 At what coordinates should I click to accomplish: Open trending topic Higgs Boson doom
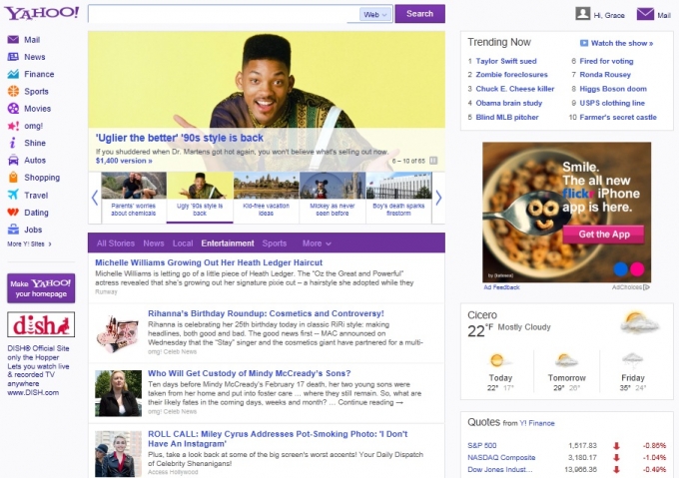(x=613, y=89)
